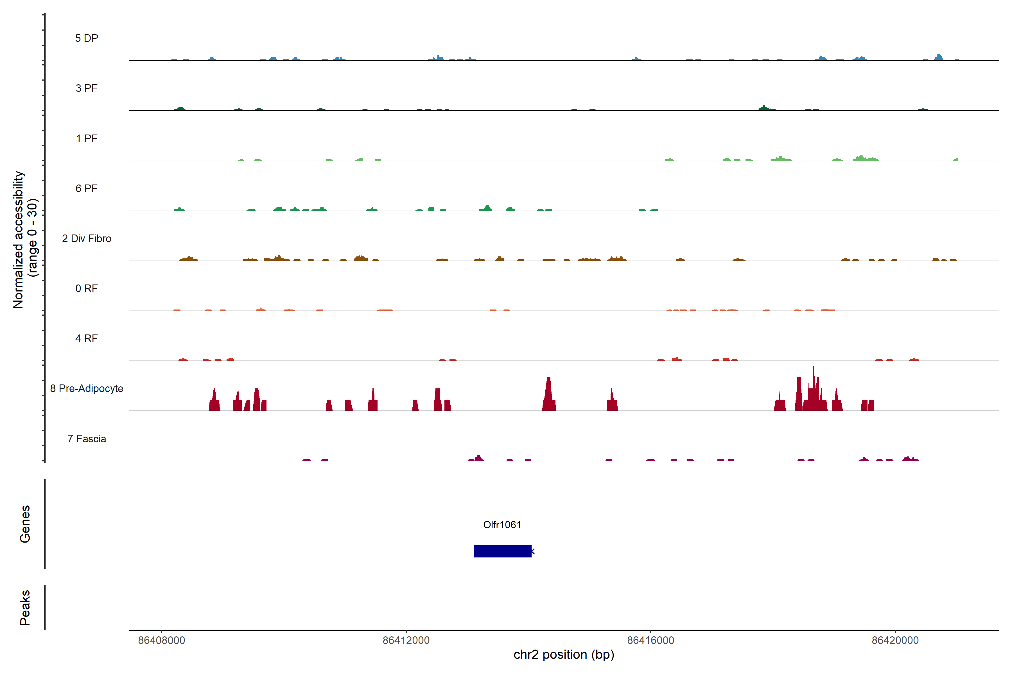The image size is (1012, 674).
Task: Click the 4 RF track label
Action: 87,338
